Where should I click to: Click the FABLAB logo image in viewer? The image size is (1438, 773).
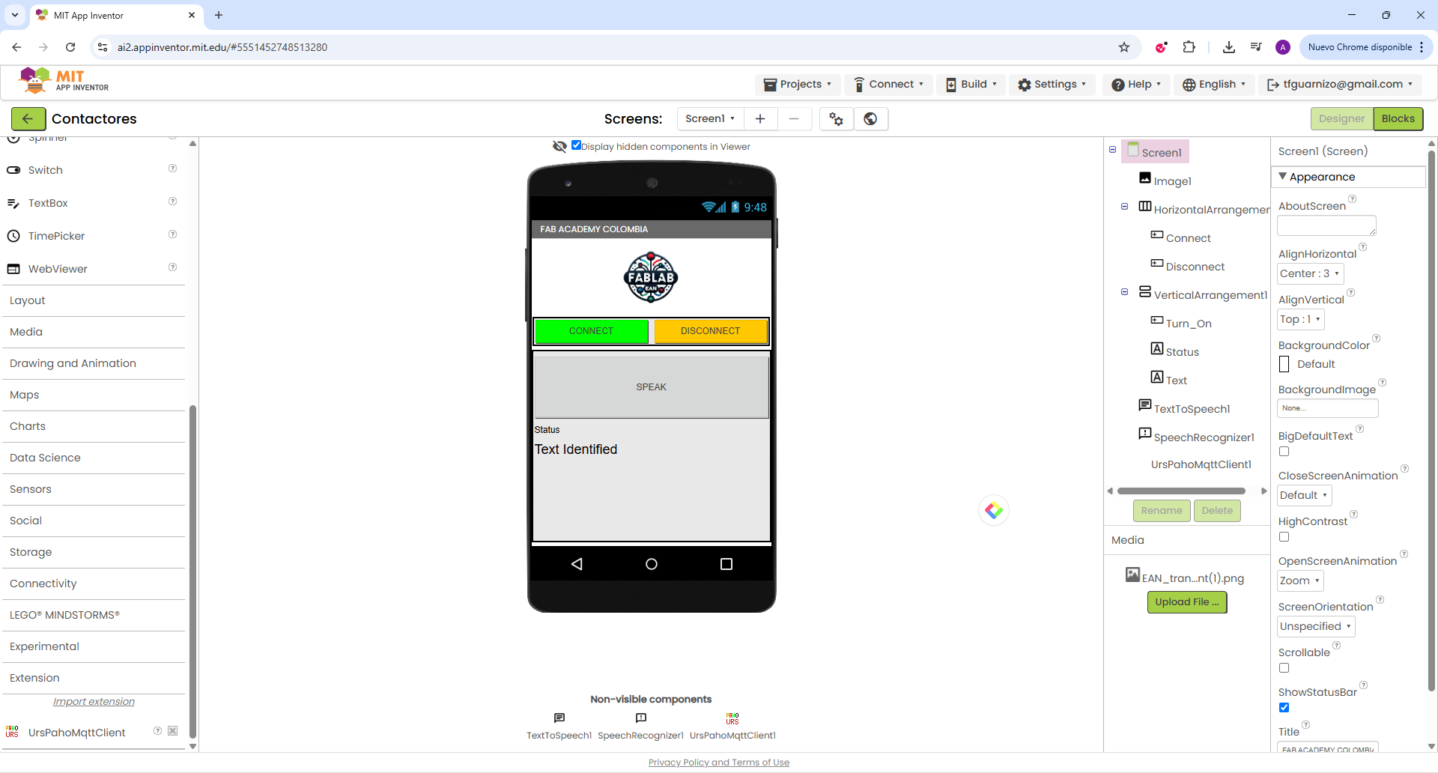[651, 277]
